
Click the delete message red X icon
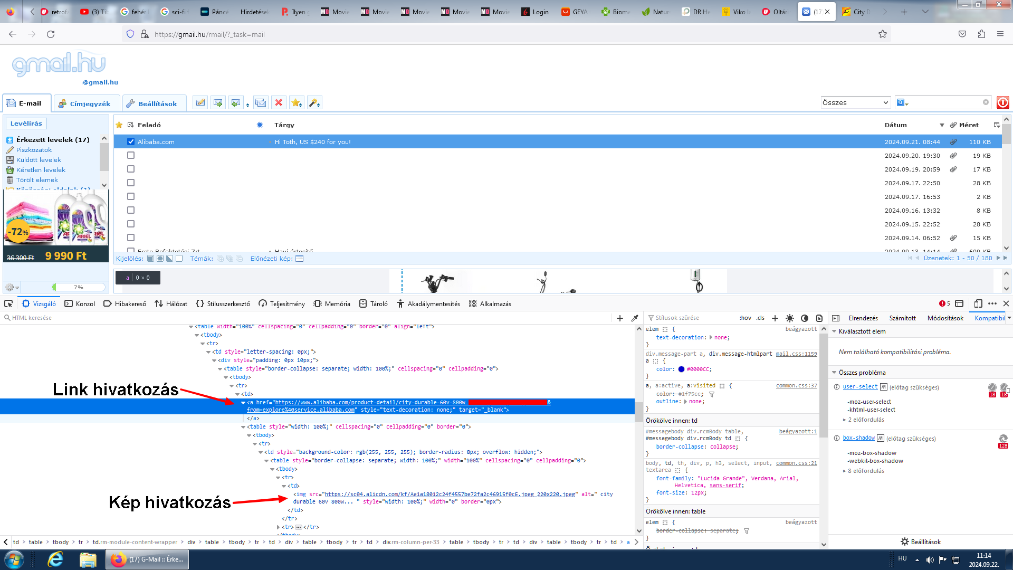tap(279, 103)
